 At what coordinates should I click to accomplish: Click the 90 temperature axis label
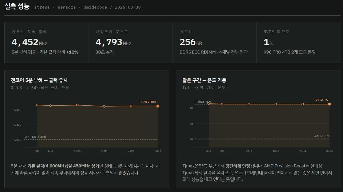[x=191, y=108]
